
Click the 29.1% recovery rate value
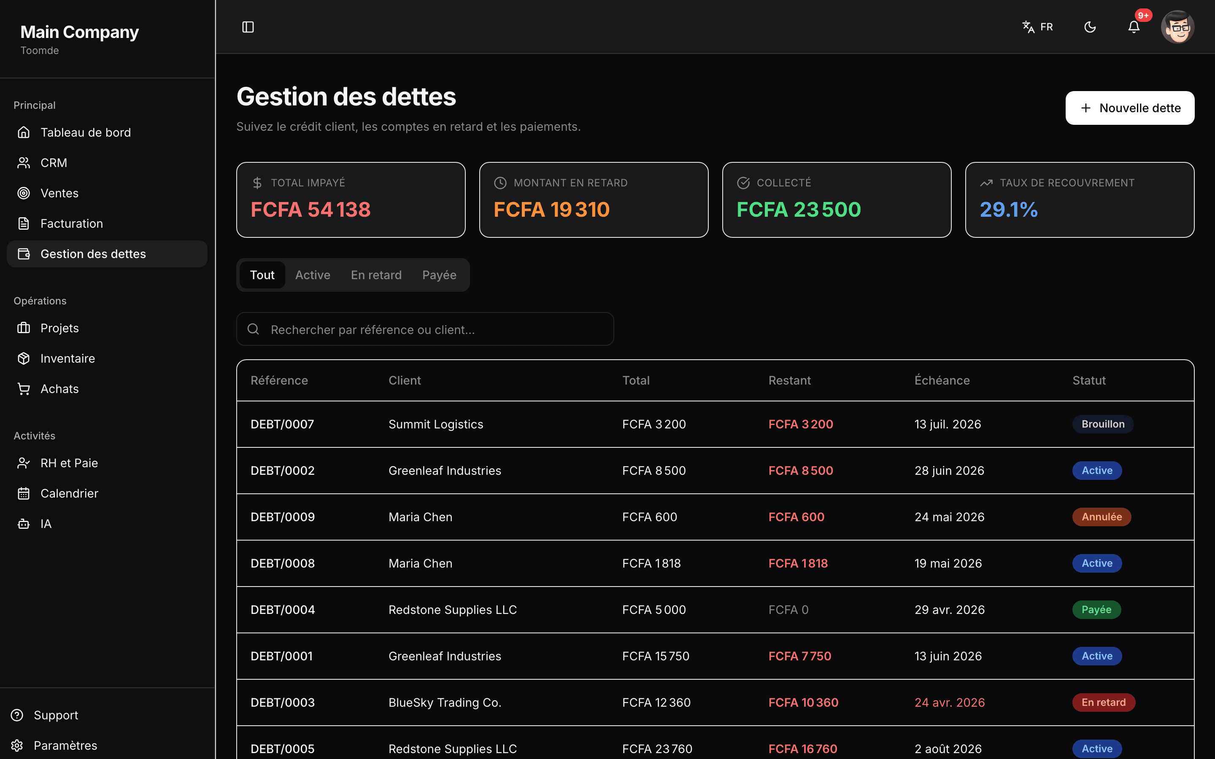[1009, 210]
